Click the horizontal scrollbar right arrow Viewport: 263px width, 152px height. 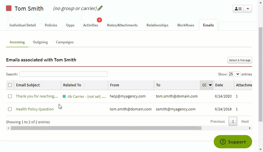tap(250, 128)
